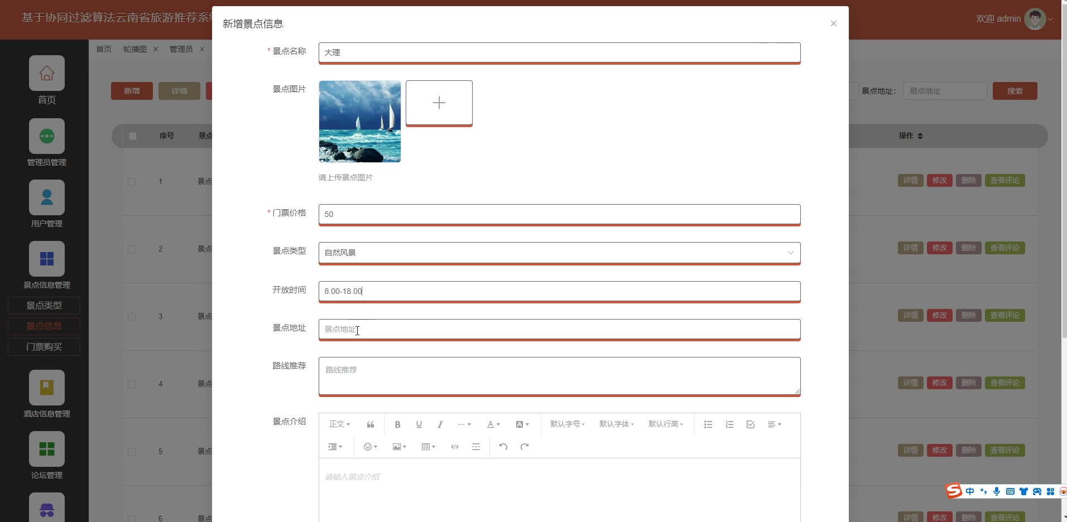Undo the last edit in the editor
1067x522 pixels.
point(503,447)
